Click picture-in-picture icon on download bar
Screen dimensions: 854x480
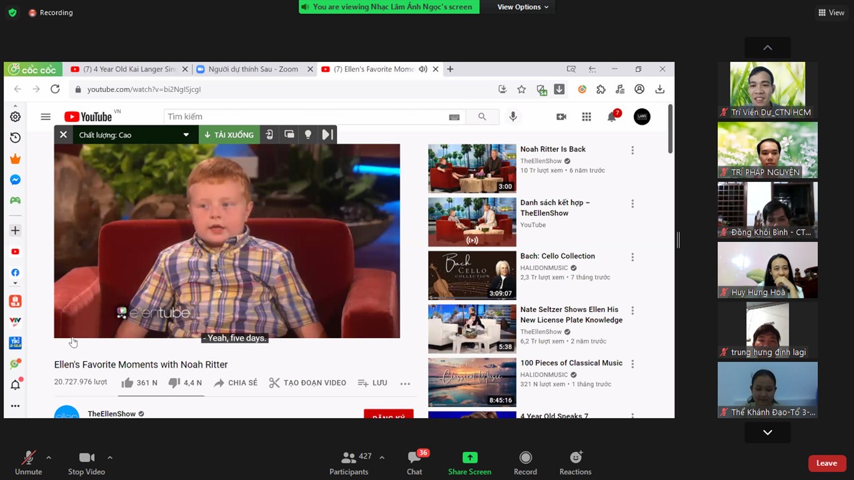click(x=289, y=135)
